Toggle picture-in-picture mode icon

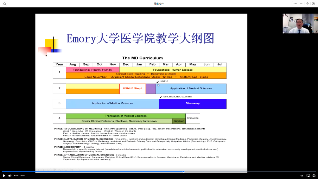[x=308, y=175]
